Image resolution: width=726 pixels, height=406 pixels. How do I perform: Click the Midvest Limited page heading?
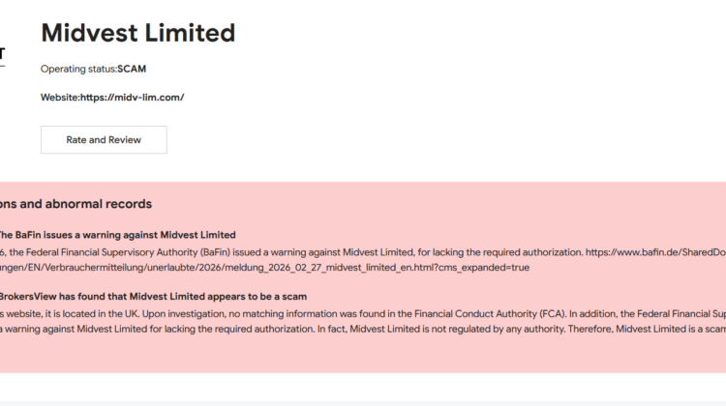[137, 33]
